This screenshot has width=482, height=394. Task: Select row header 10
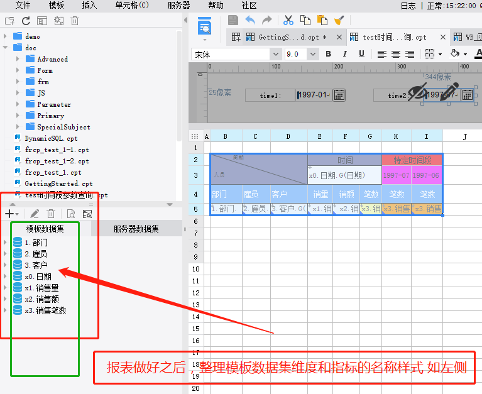196,269
